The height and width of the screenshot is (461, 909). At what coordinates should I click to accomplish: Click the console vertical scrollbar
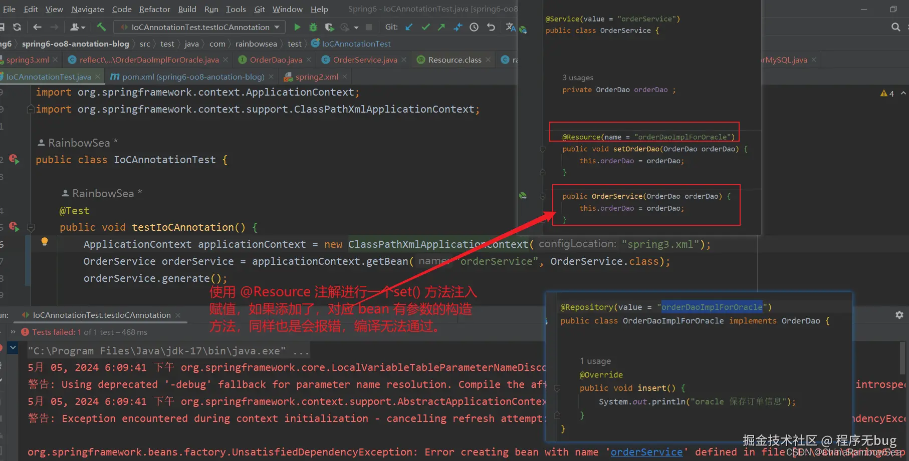[x=902, y=358]
